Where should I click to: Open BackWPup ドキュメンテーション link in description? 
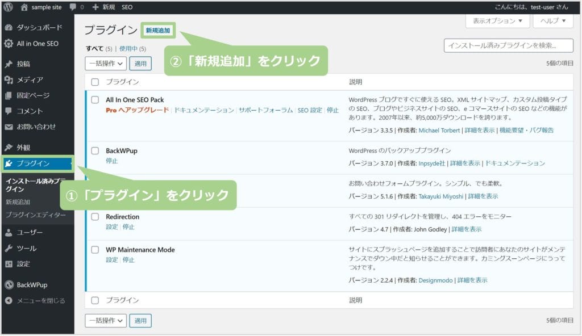tap(515, 163)
